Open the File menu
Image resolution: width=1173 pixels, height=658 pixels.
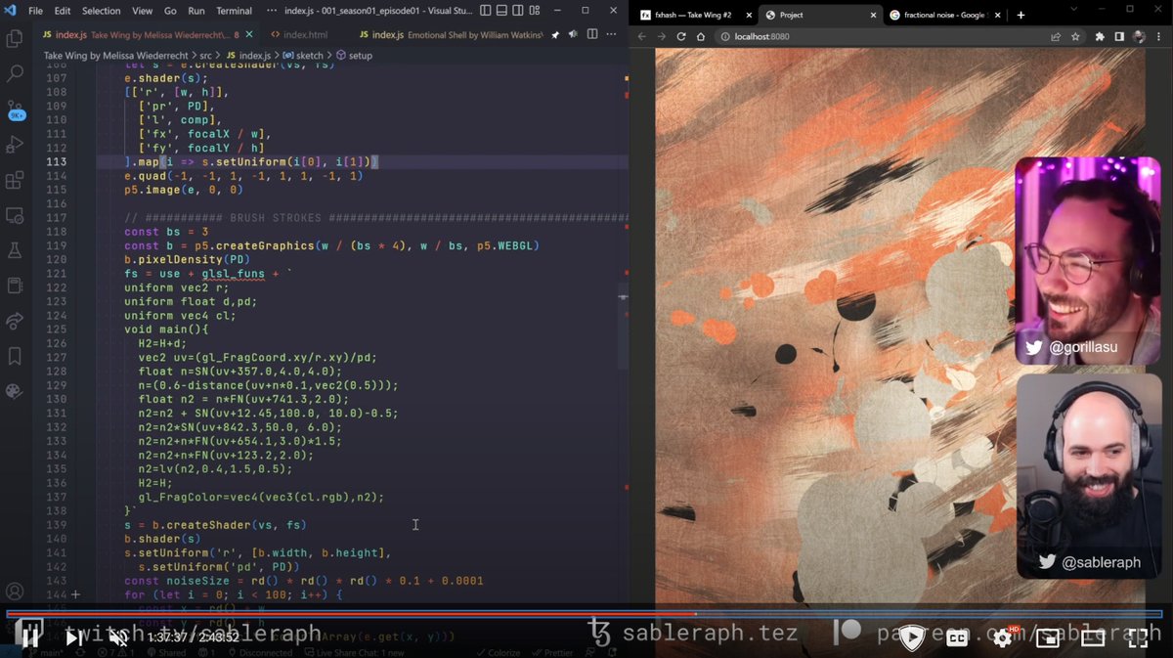[36, 11]
